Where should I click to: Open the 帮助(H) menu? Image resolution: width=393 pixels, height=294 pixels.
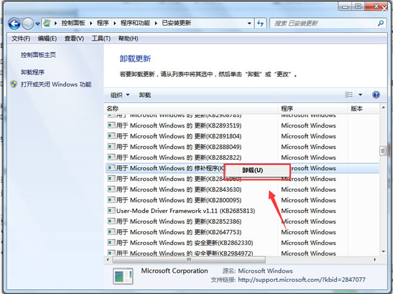click(128, 38)
